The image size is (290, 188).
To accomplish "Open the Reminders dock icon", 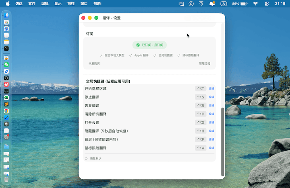I will pyautogui.click(x=6, y=35).
